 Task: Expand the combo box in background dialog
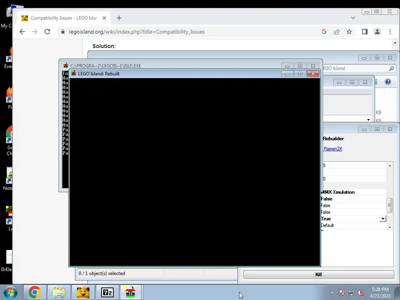(368, 120)
